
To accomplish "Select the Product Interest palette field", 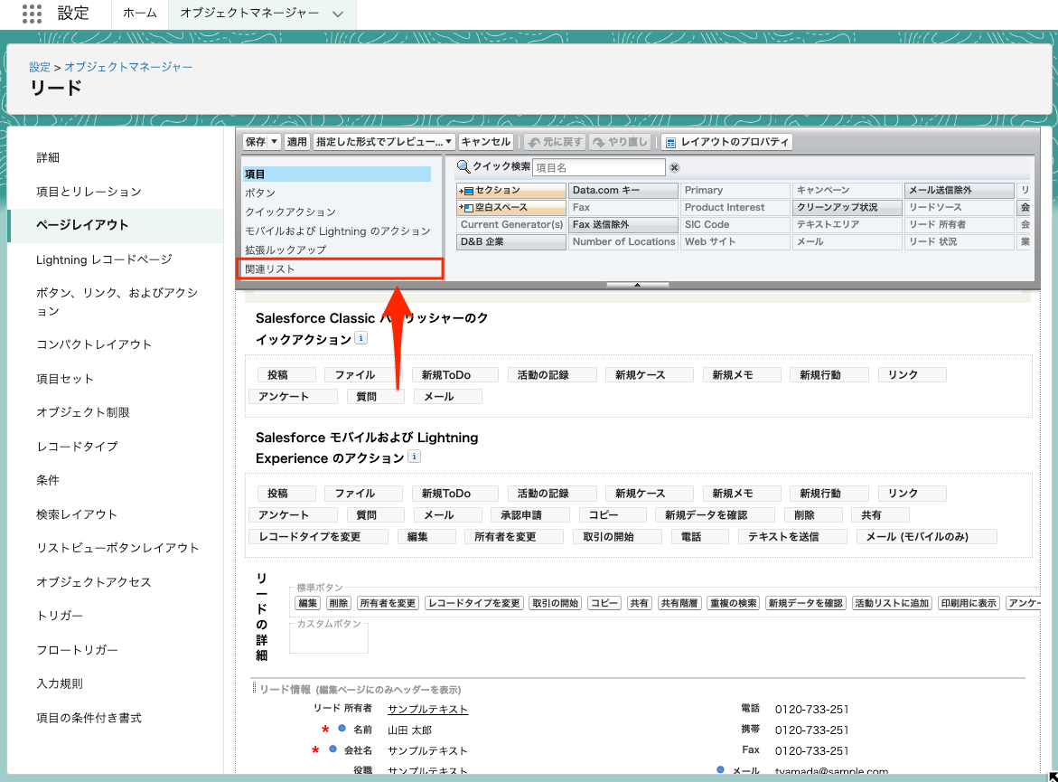I will (735, 207).
